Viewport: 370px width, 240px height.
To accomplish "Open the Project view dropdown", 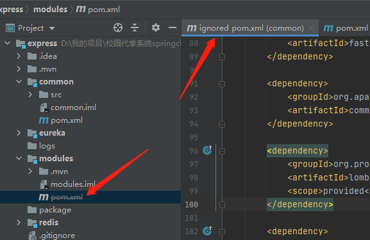I will pyautogui.click(x=52, y=28).
